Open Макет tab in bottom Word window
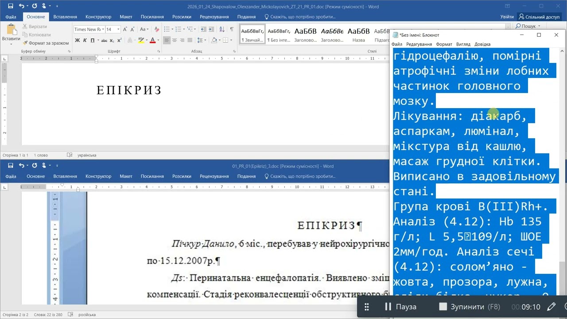Image resolution: width=567 pixels, height=319 pixels. pyautogui.click(x=126, y=176)
